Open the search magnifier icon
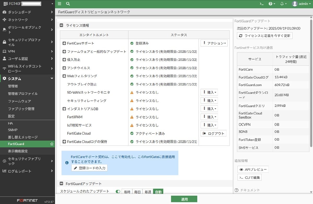The image size is (313, 204). [68, 4]
